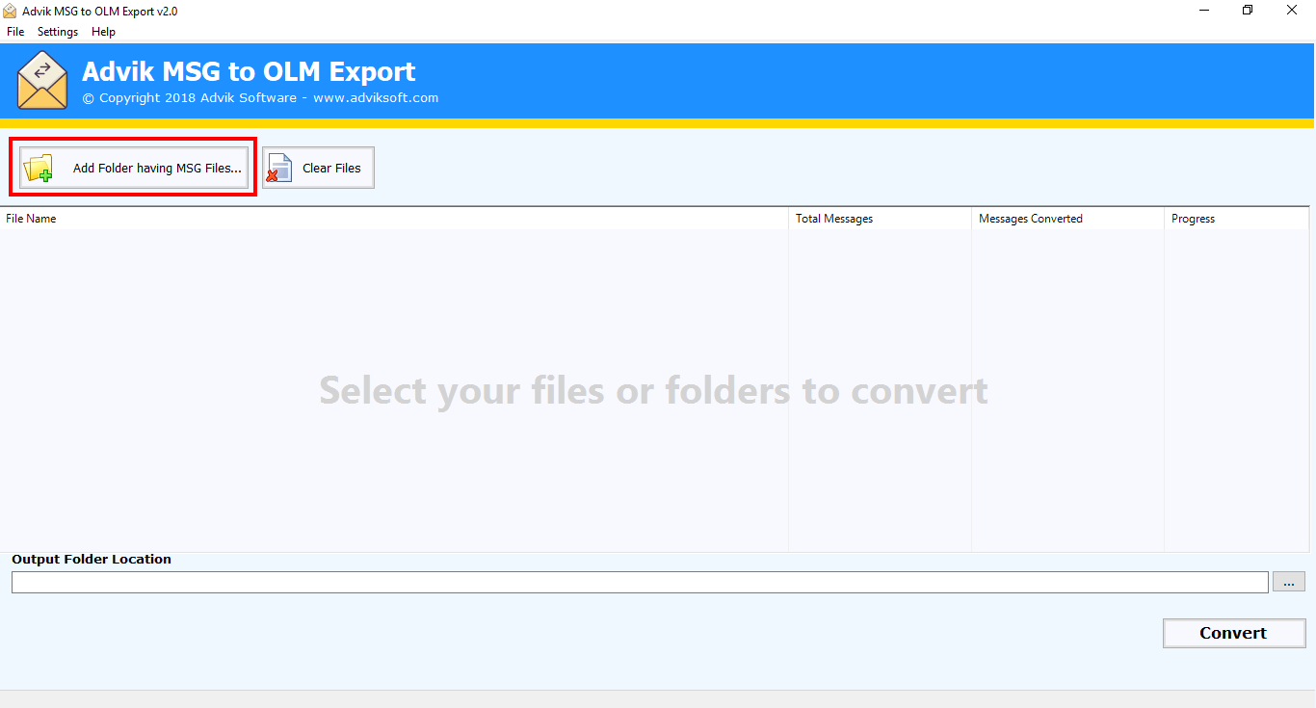1316x708 pixels.
Task: Click the Total Messages column header
Action: (x=881, y=219)
